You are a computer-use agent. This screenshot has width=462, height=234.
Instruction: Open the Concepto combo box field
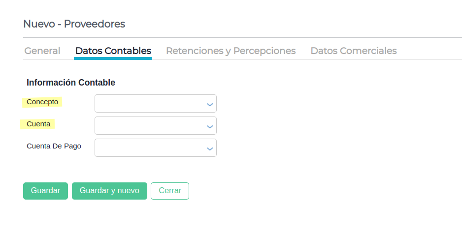(x=150, y=104)
